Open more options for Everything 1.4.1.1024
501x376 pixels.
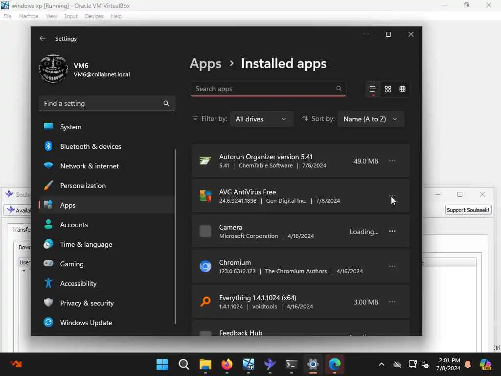pos(392,302)
